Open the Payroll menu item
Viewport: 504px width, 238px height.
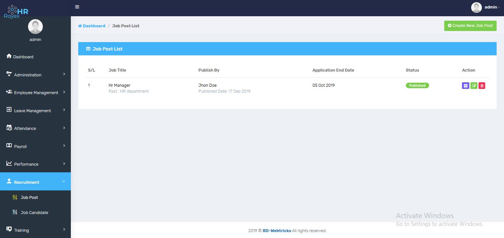point(20,146)
